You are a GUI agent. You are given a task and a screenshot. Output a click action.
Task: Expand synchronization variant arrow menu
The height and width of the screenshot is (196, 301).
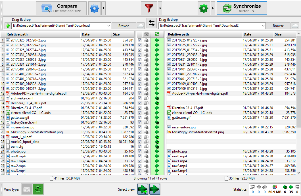[x=213, y=8]
